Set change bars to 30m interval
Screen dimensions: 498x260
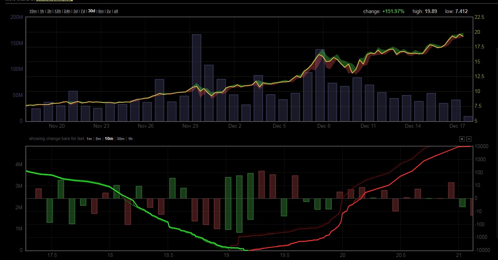pyautogui.click(x=120, y=139)
